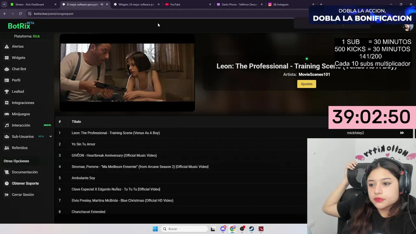Image resolution: width=416 pixels, height=234 pixels.
Task: Open Perfil in the sidebar
Action: point(16,80)
